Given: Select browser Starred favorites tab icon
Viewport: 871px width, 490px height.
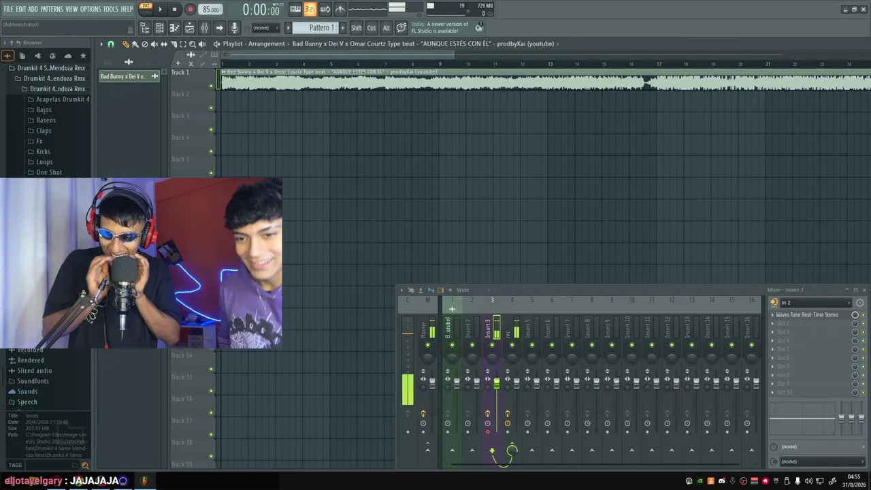Looking at the screenshot, I should coord(83,56).
